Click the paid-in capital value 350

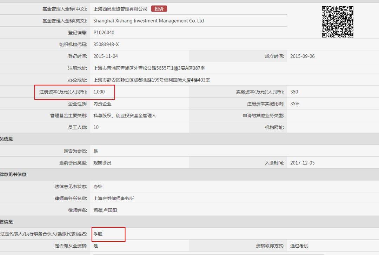coord(294,92)
